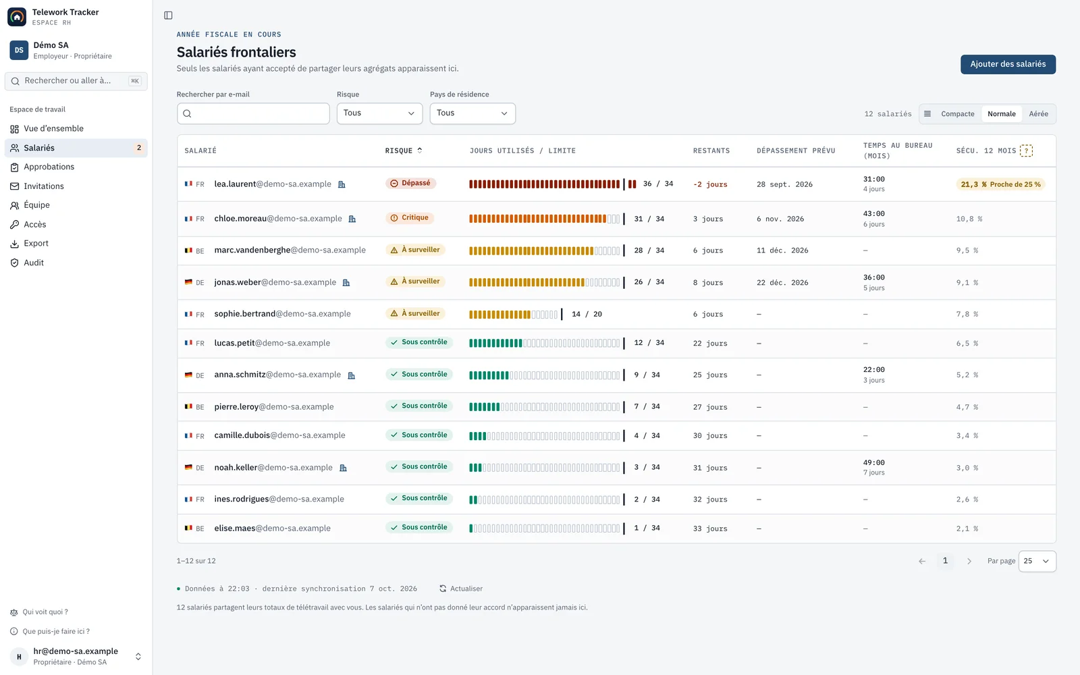Click Actualiser to refresh data
This screenshot has width=1080, height=675.
[x=461, y=589]
